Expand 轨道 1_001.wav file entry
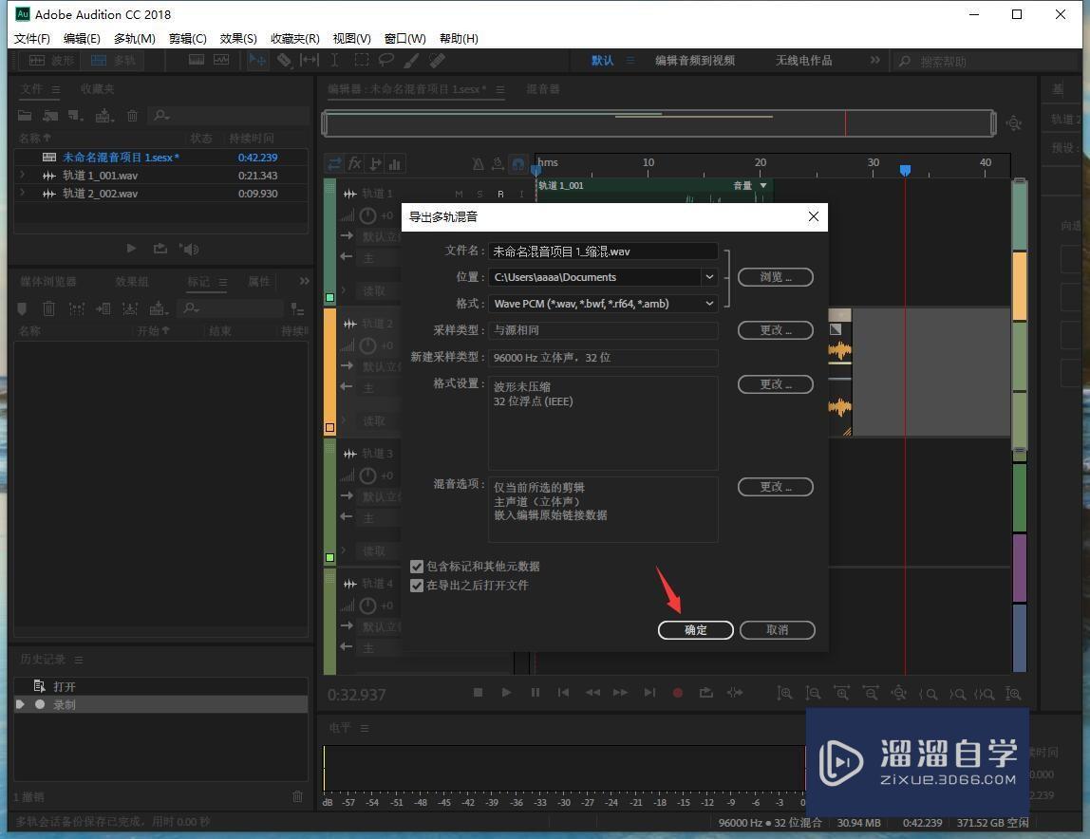1090x839 pixels. point(22,176)
